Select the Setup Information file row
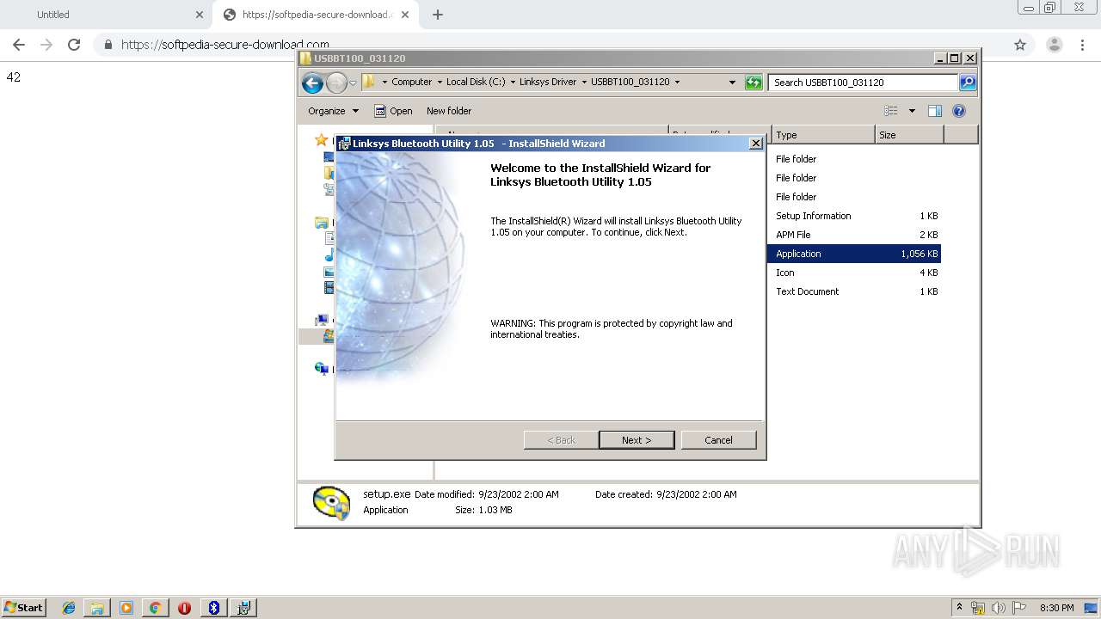This screenshot has width=1101, height=619. coord(854,216)
